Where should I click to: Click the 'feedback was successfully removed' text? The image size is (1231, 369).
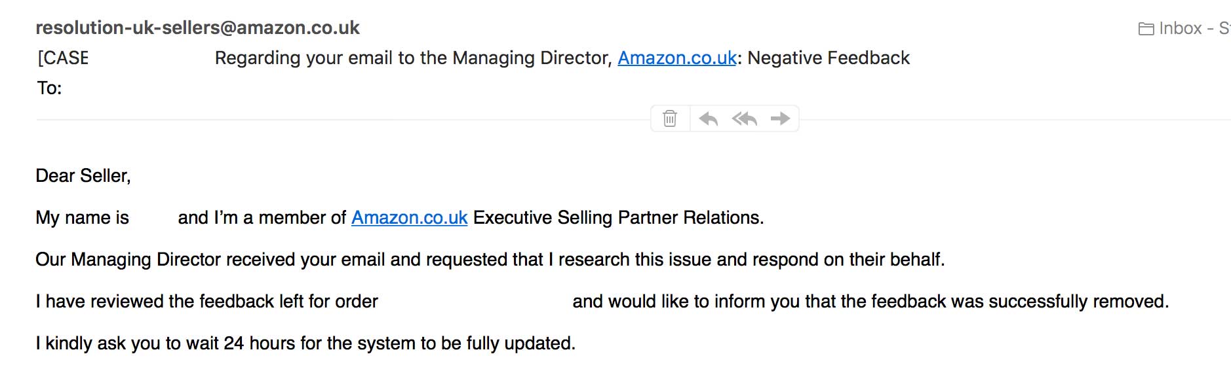click(x=1021, y=302)
